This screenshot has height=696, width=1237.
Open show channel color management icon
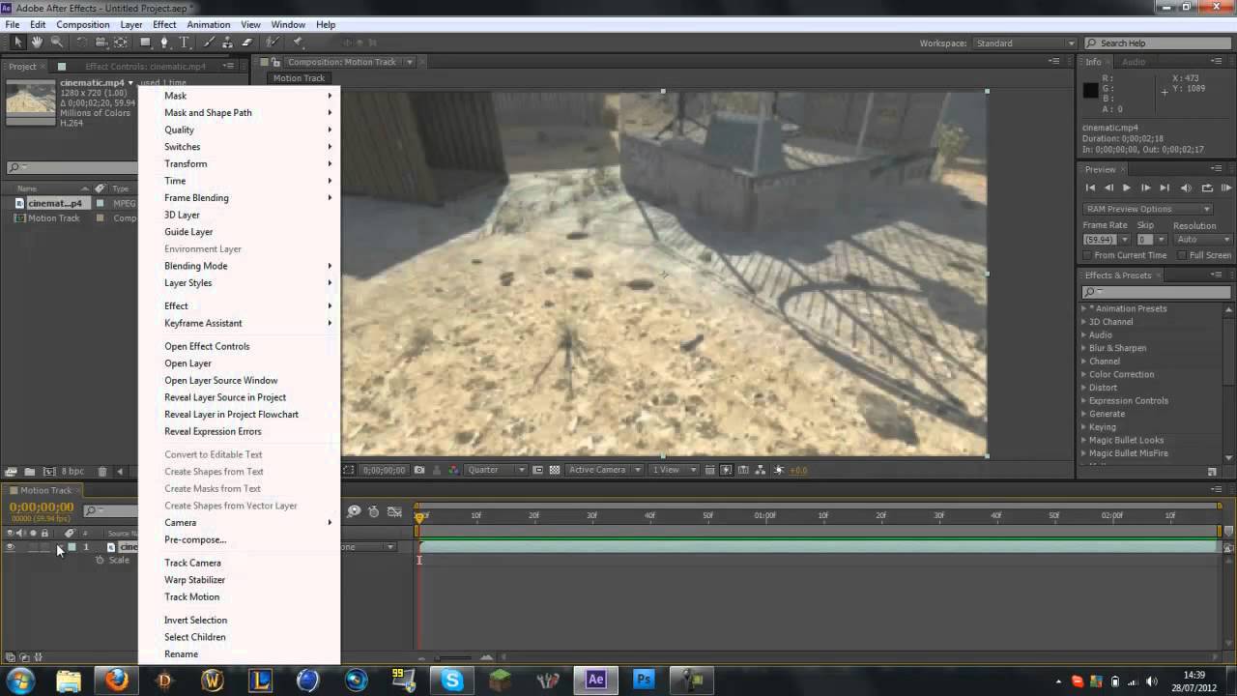(453, 470)
